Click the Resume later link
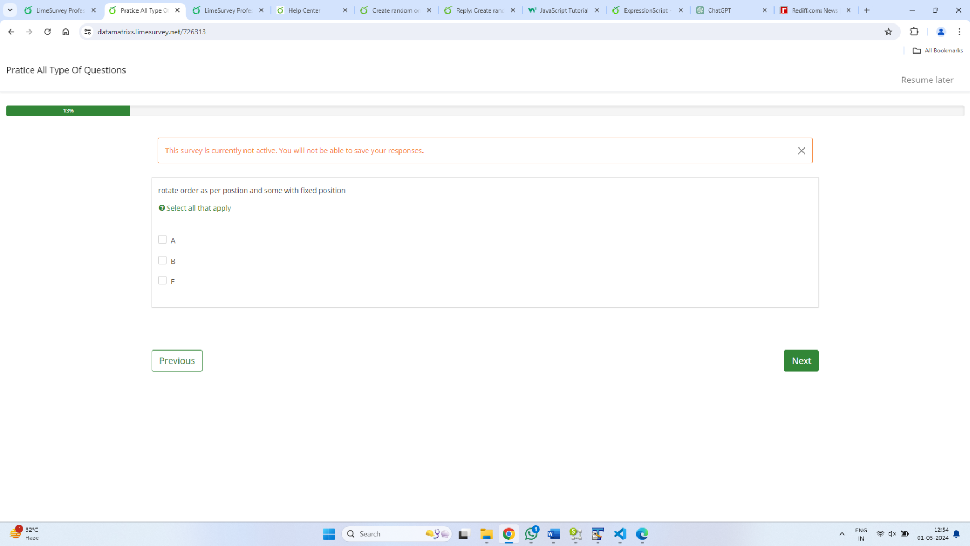Viewport: 970px width, 546px height. point(927,80)
